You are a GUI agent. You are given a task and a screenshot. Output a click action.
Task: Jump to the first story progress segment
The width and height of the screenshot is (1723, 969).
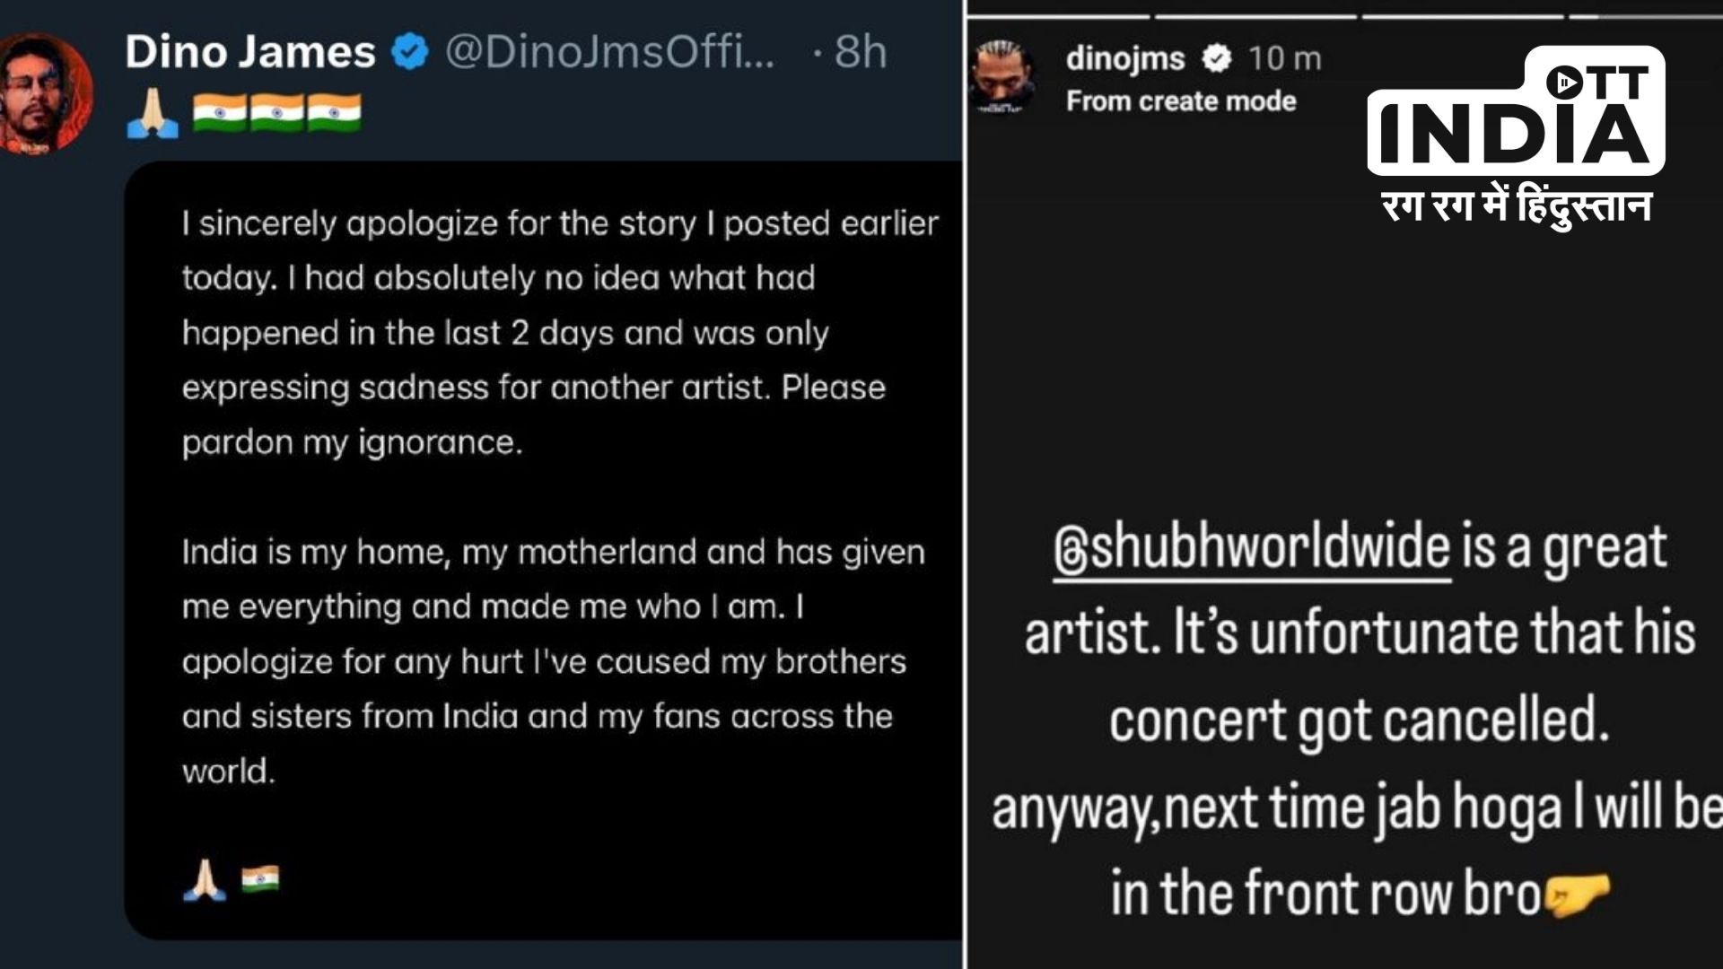click(1059, 15)
